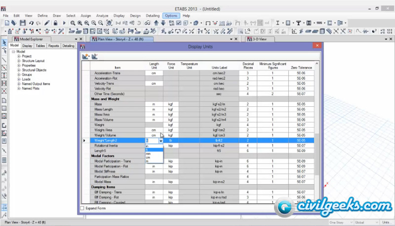Open the Weight*Length2 length unit dropdown arrow

pos(160,140)
